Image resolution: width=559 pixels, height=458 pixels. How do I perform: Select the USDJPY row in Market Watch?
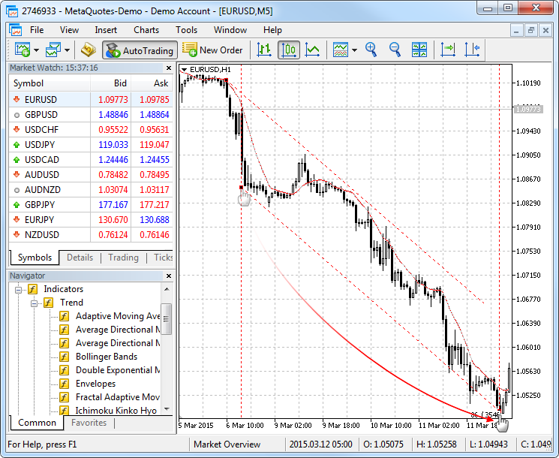click(x=91, y=145)
